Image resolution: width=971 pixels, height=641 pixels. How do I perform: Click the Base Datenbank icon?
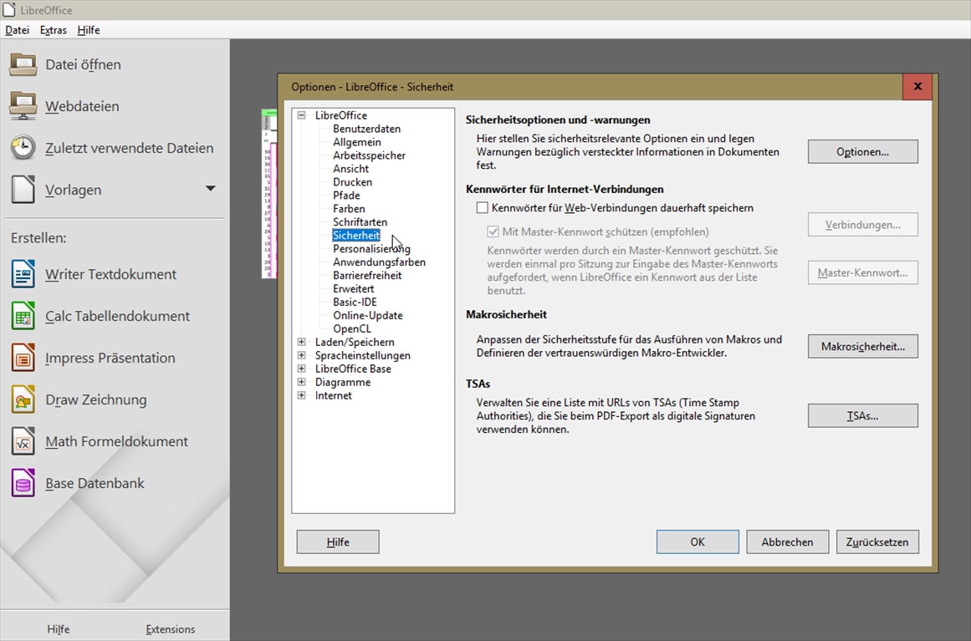coord(23,483)
